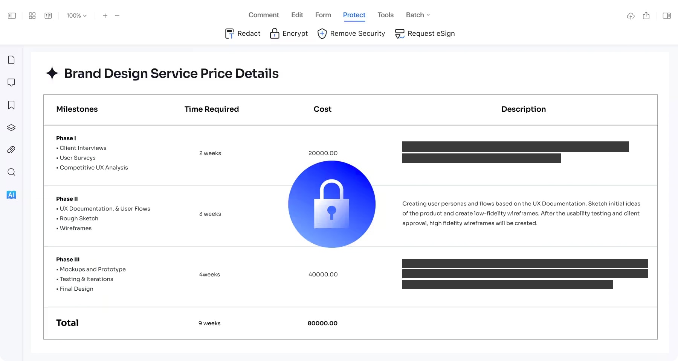Viewport: 678px width, 361px height.
Task: Open the 100% zoom level dropdown
Action: (76, 16)
